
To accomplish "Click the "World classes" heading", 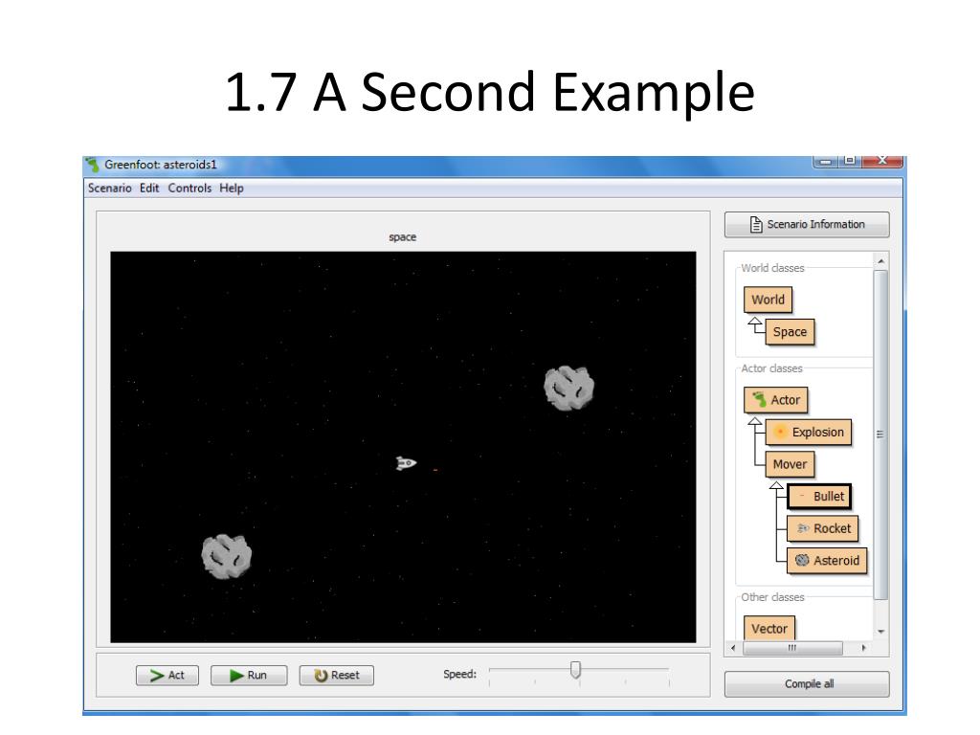I will [772, 268].
